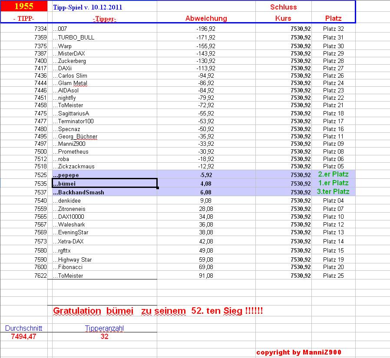This screenshot has width=390, height=358.
Task: Select the ...roba tipper cell
Action: [x=105, y=159]
